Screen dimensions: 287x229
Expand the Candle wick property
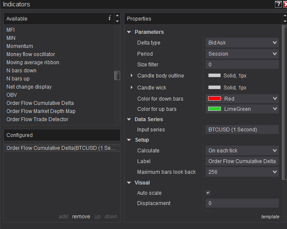tap(132, 88)
